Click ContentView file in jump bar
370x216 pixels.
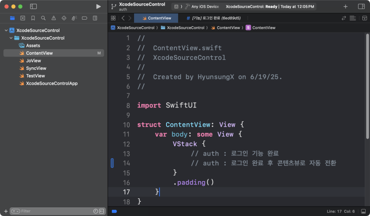coord(225,28)
